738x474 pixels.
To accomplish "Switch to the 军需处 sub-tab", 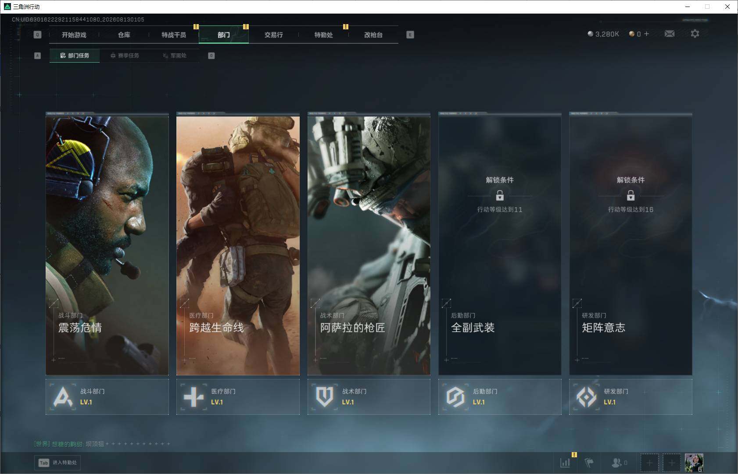I will point(175,56).
